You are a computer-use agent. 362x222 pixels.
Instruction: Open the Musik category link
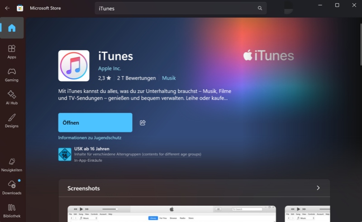[169, 78]
